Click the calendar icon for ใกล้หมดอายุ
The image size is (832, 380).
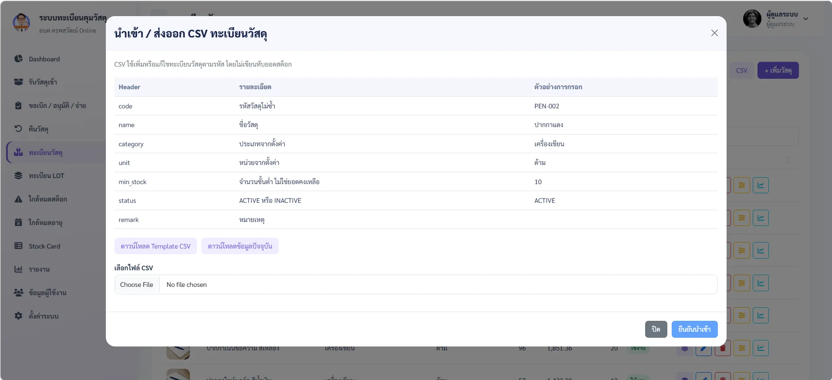pos(18,222)
